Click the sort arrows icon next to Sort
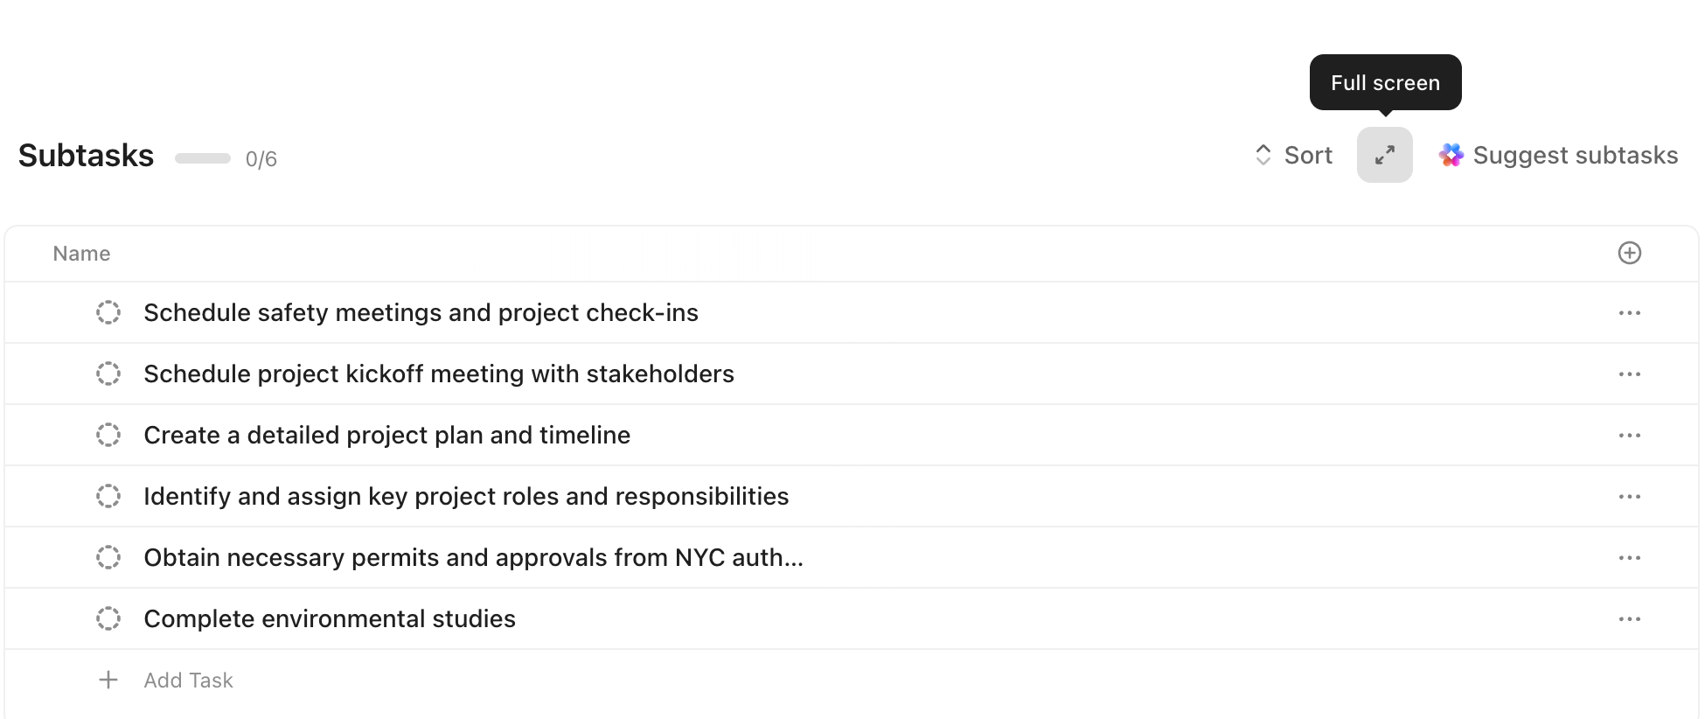This screenshot has width=1705, height=719. tap(1263, 154)
